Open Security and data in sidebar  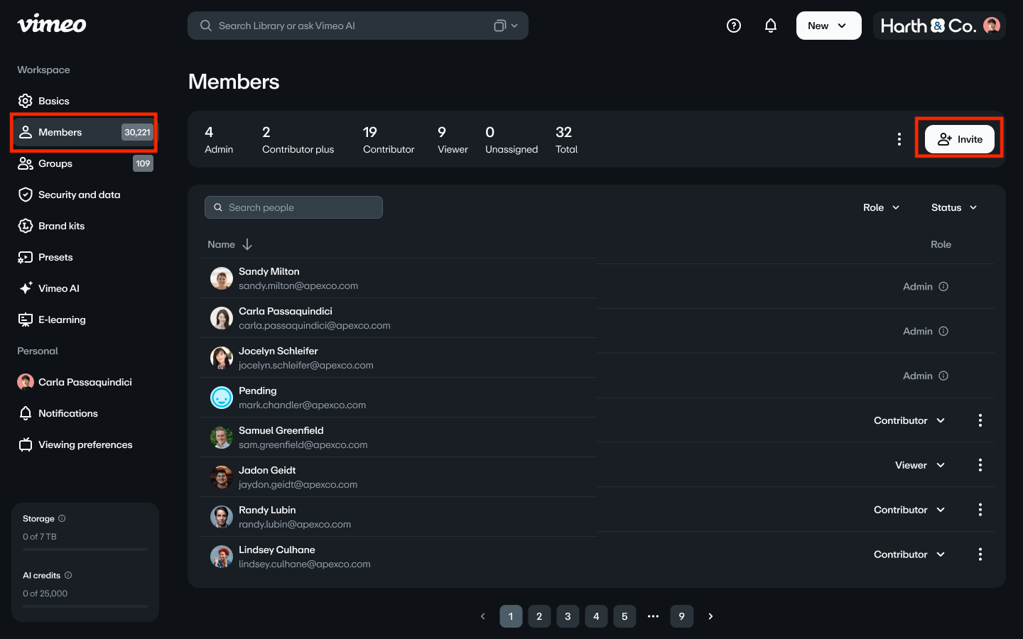coord(79,195)
